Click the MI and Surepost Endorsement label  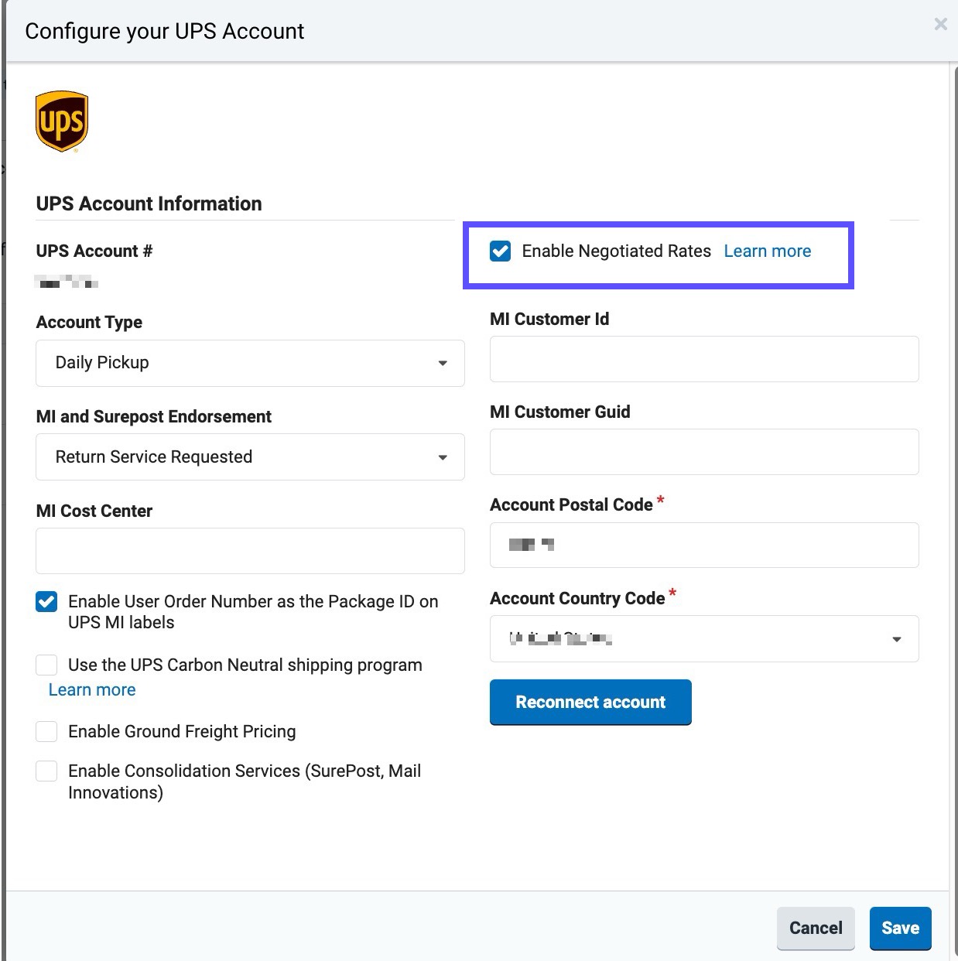click(154, 416)
